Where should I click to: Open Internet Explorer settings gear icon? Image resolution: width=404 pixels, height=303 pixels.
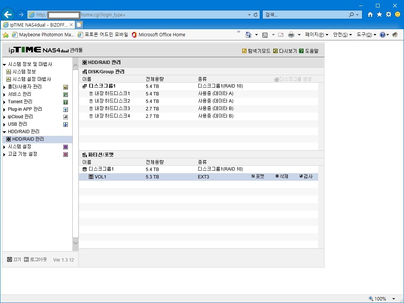388,15
